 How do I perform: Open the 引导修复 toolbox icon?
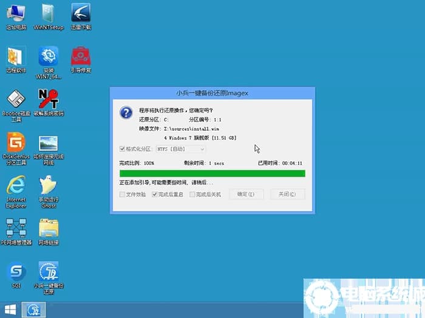(81, 56)
